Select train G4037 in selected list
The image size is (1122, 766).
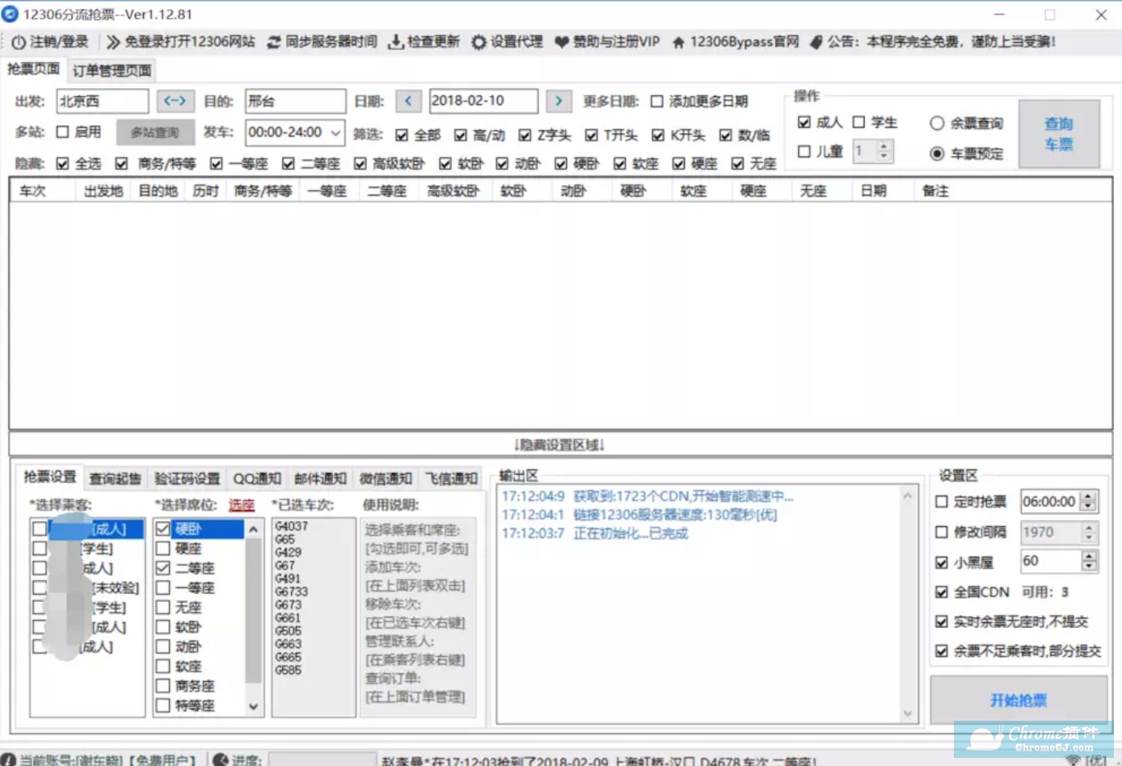(x=291, y=526)
